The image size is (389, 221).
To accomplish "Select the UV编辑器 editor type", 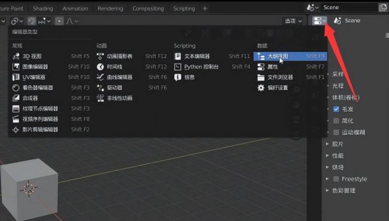I will click(x=51, y=77).
